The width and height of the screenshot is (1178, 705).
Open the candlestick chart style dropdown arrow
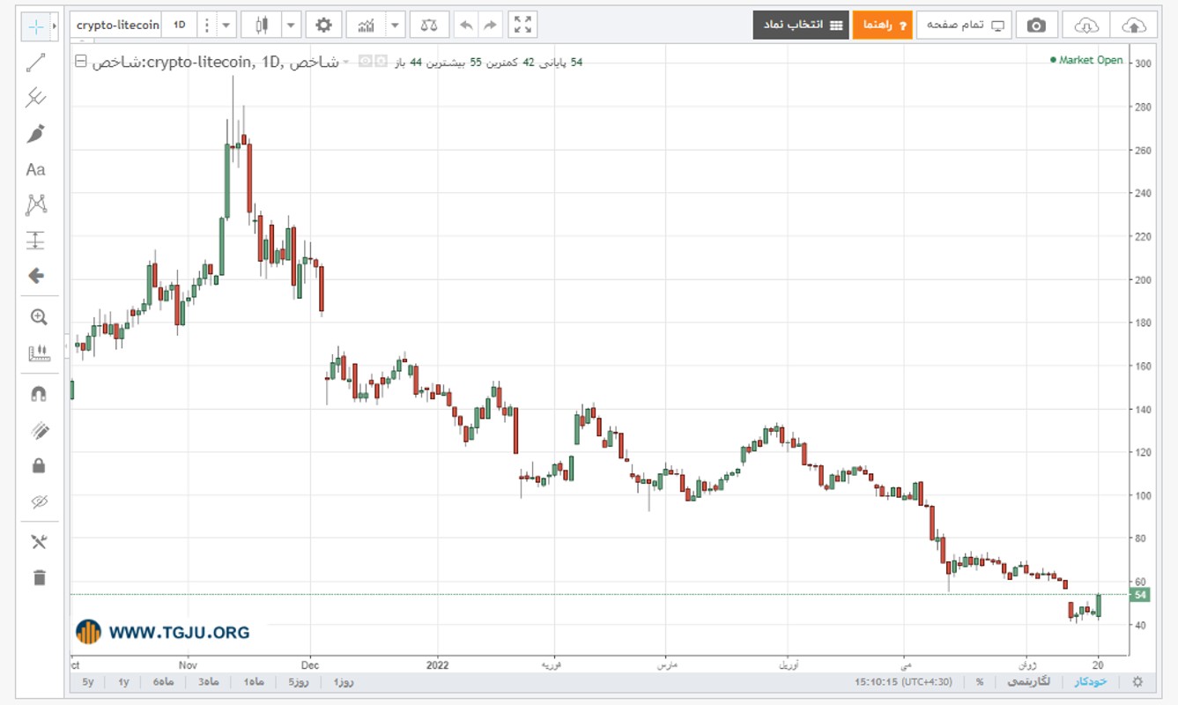click(292, 25)
